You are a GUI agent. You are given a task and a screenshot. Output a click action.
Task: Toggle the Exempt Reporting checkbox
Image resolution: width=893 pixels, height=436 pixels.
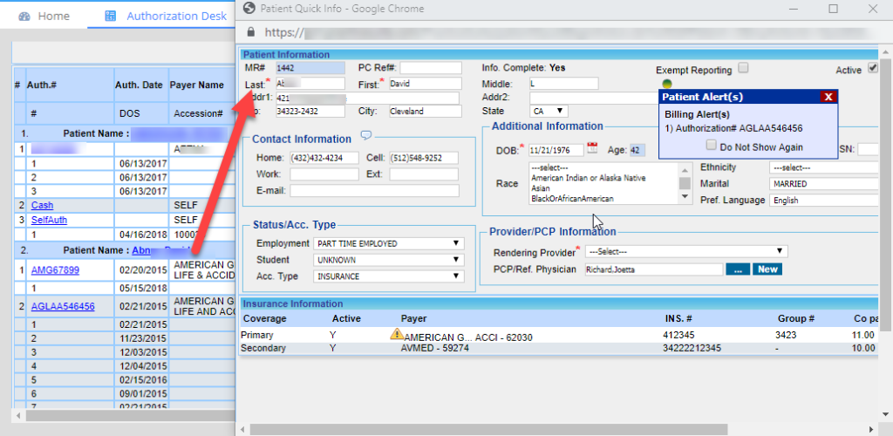(743, 68)
